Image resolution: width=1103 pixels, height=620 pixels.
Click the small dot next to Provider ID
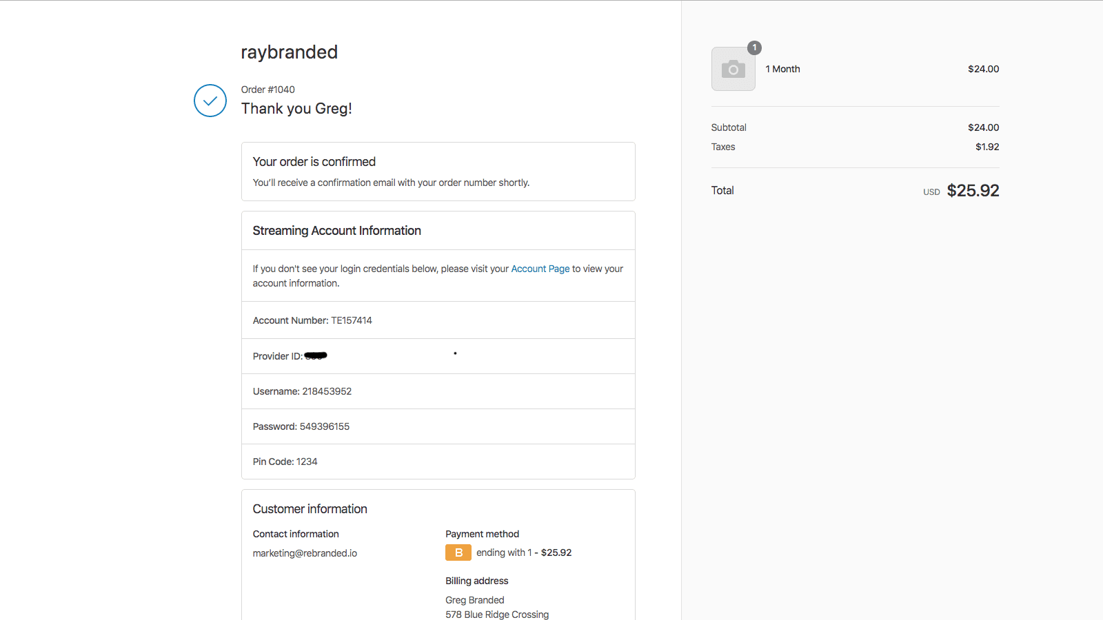point(456,353)
